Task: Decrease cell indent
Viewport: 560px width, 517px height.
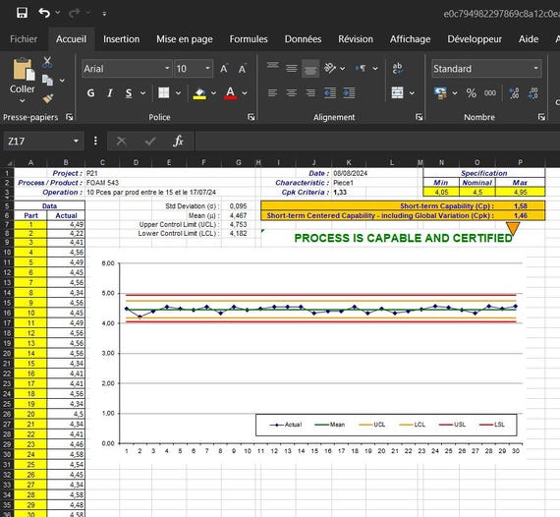Action: [330, 93]
